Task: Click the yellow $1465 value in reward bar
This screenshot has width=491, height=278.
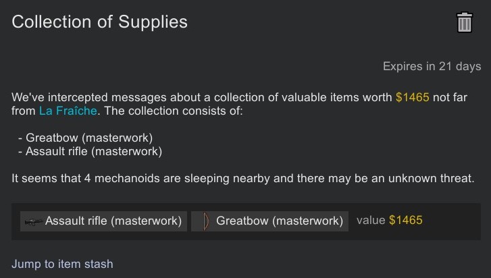Action: 405,220
